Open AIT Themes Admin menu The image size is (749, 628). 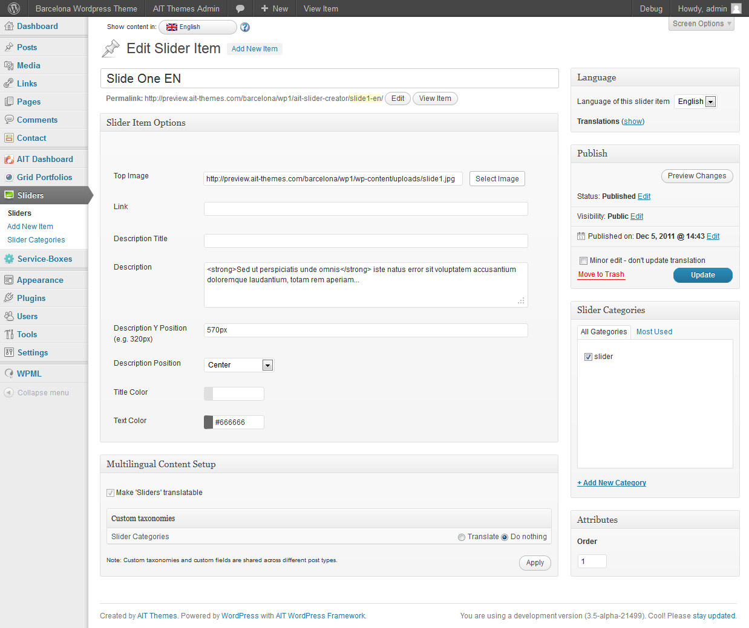coord(186,8)
